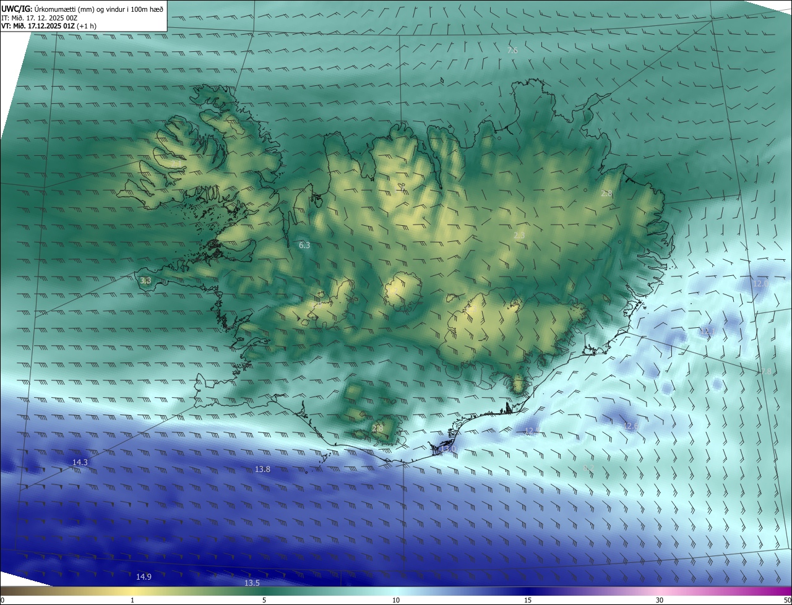Click the 2.3 value in central highlands

click(519, 235)
